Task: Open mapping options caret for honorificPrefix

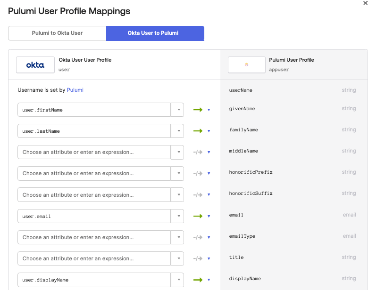Action: point(209,173)
